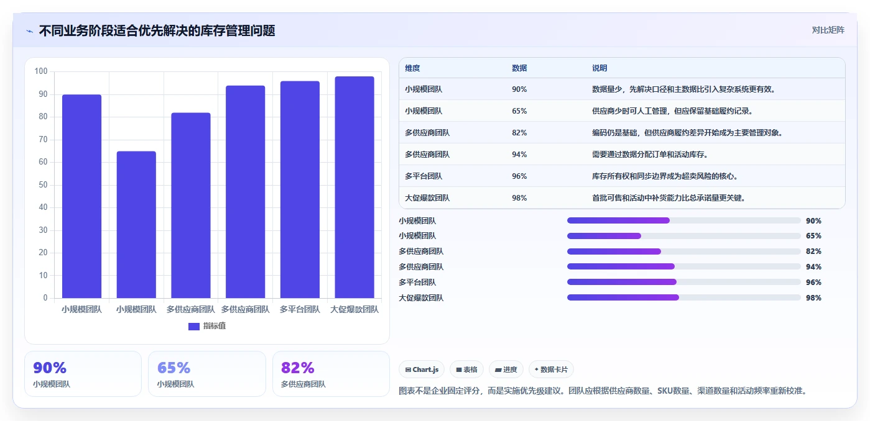Image resolution: width=870 pixels, height=421 pixels.
Task: Click the 维度 table column header
Action: 412,68
